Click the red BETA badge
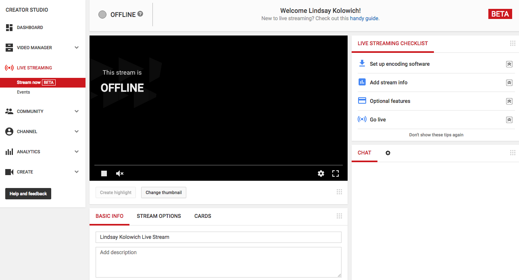The image size is (519, 280). (x=500, y=14)
